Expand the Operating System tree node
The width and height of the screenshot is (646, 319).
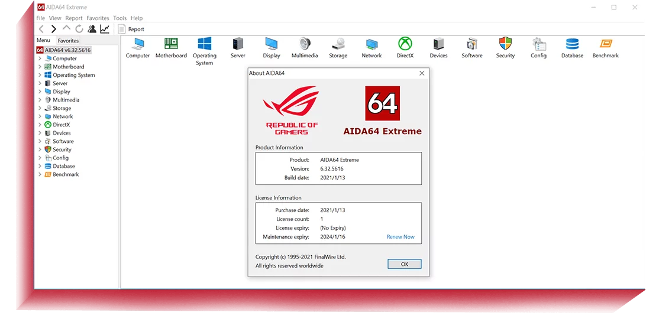point(40,75)
